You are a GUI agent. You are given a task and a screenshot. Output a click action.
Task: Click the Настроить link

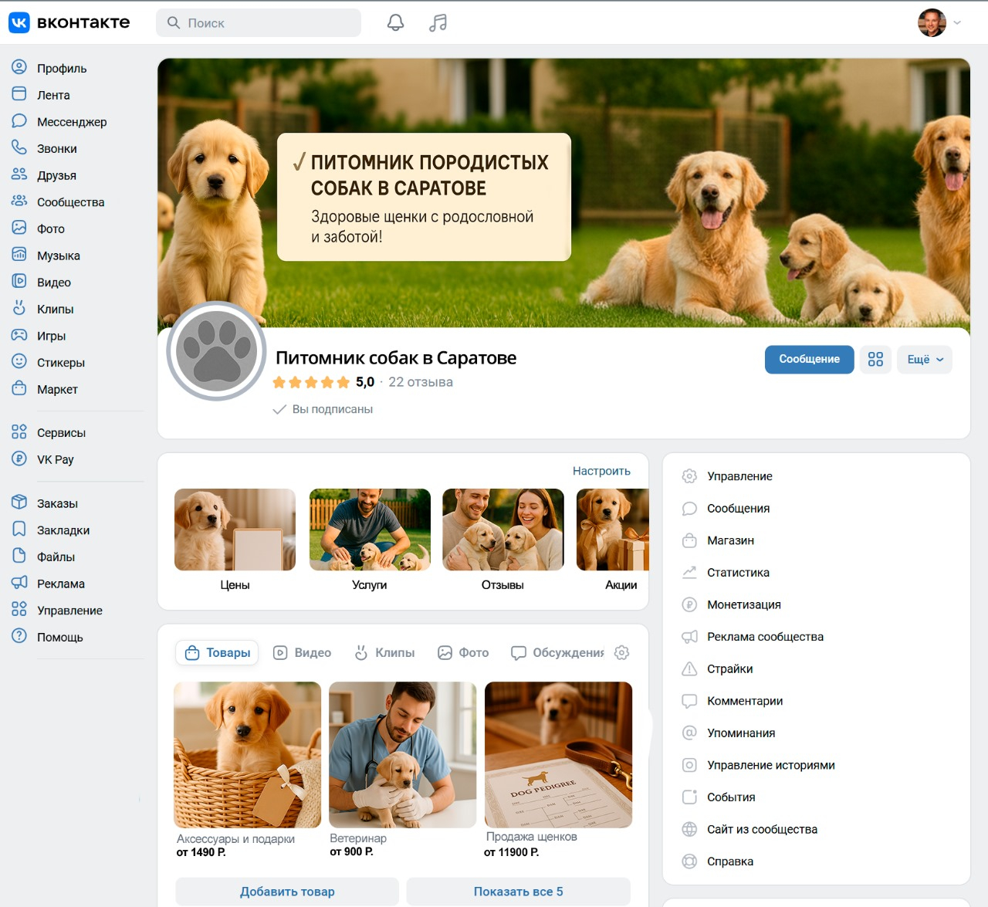(x=601, y=471)
